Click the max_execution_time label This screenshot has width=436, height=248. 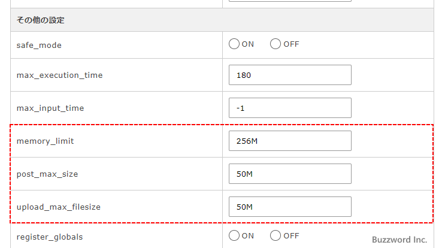59,75
